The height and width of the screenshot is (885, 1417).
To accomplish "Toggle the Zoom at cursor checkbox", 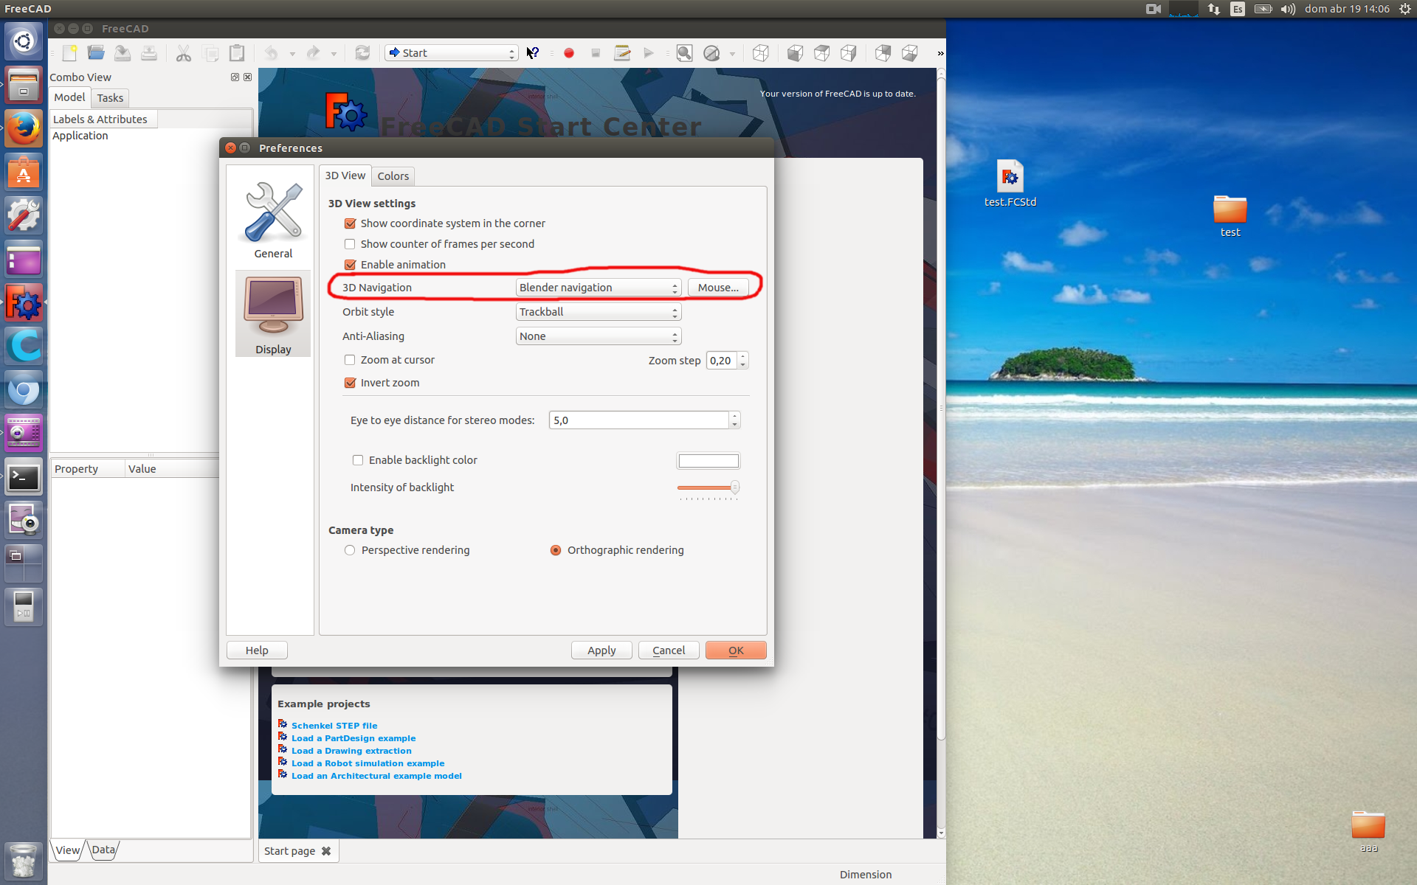I will coord(350,360).
